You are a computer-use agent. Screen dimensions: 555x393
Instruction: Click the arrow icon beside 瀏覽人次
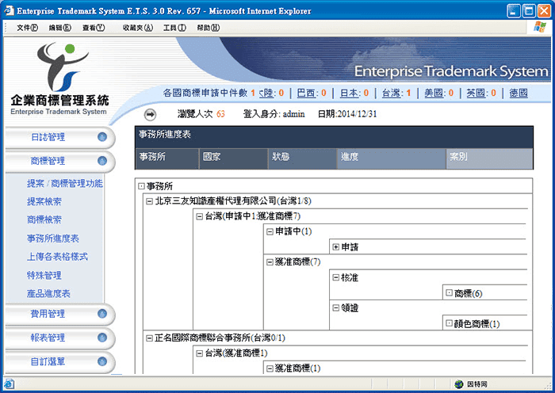tap(150, 115)
